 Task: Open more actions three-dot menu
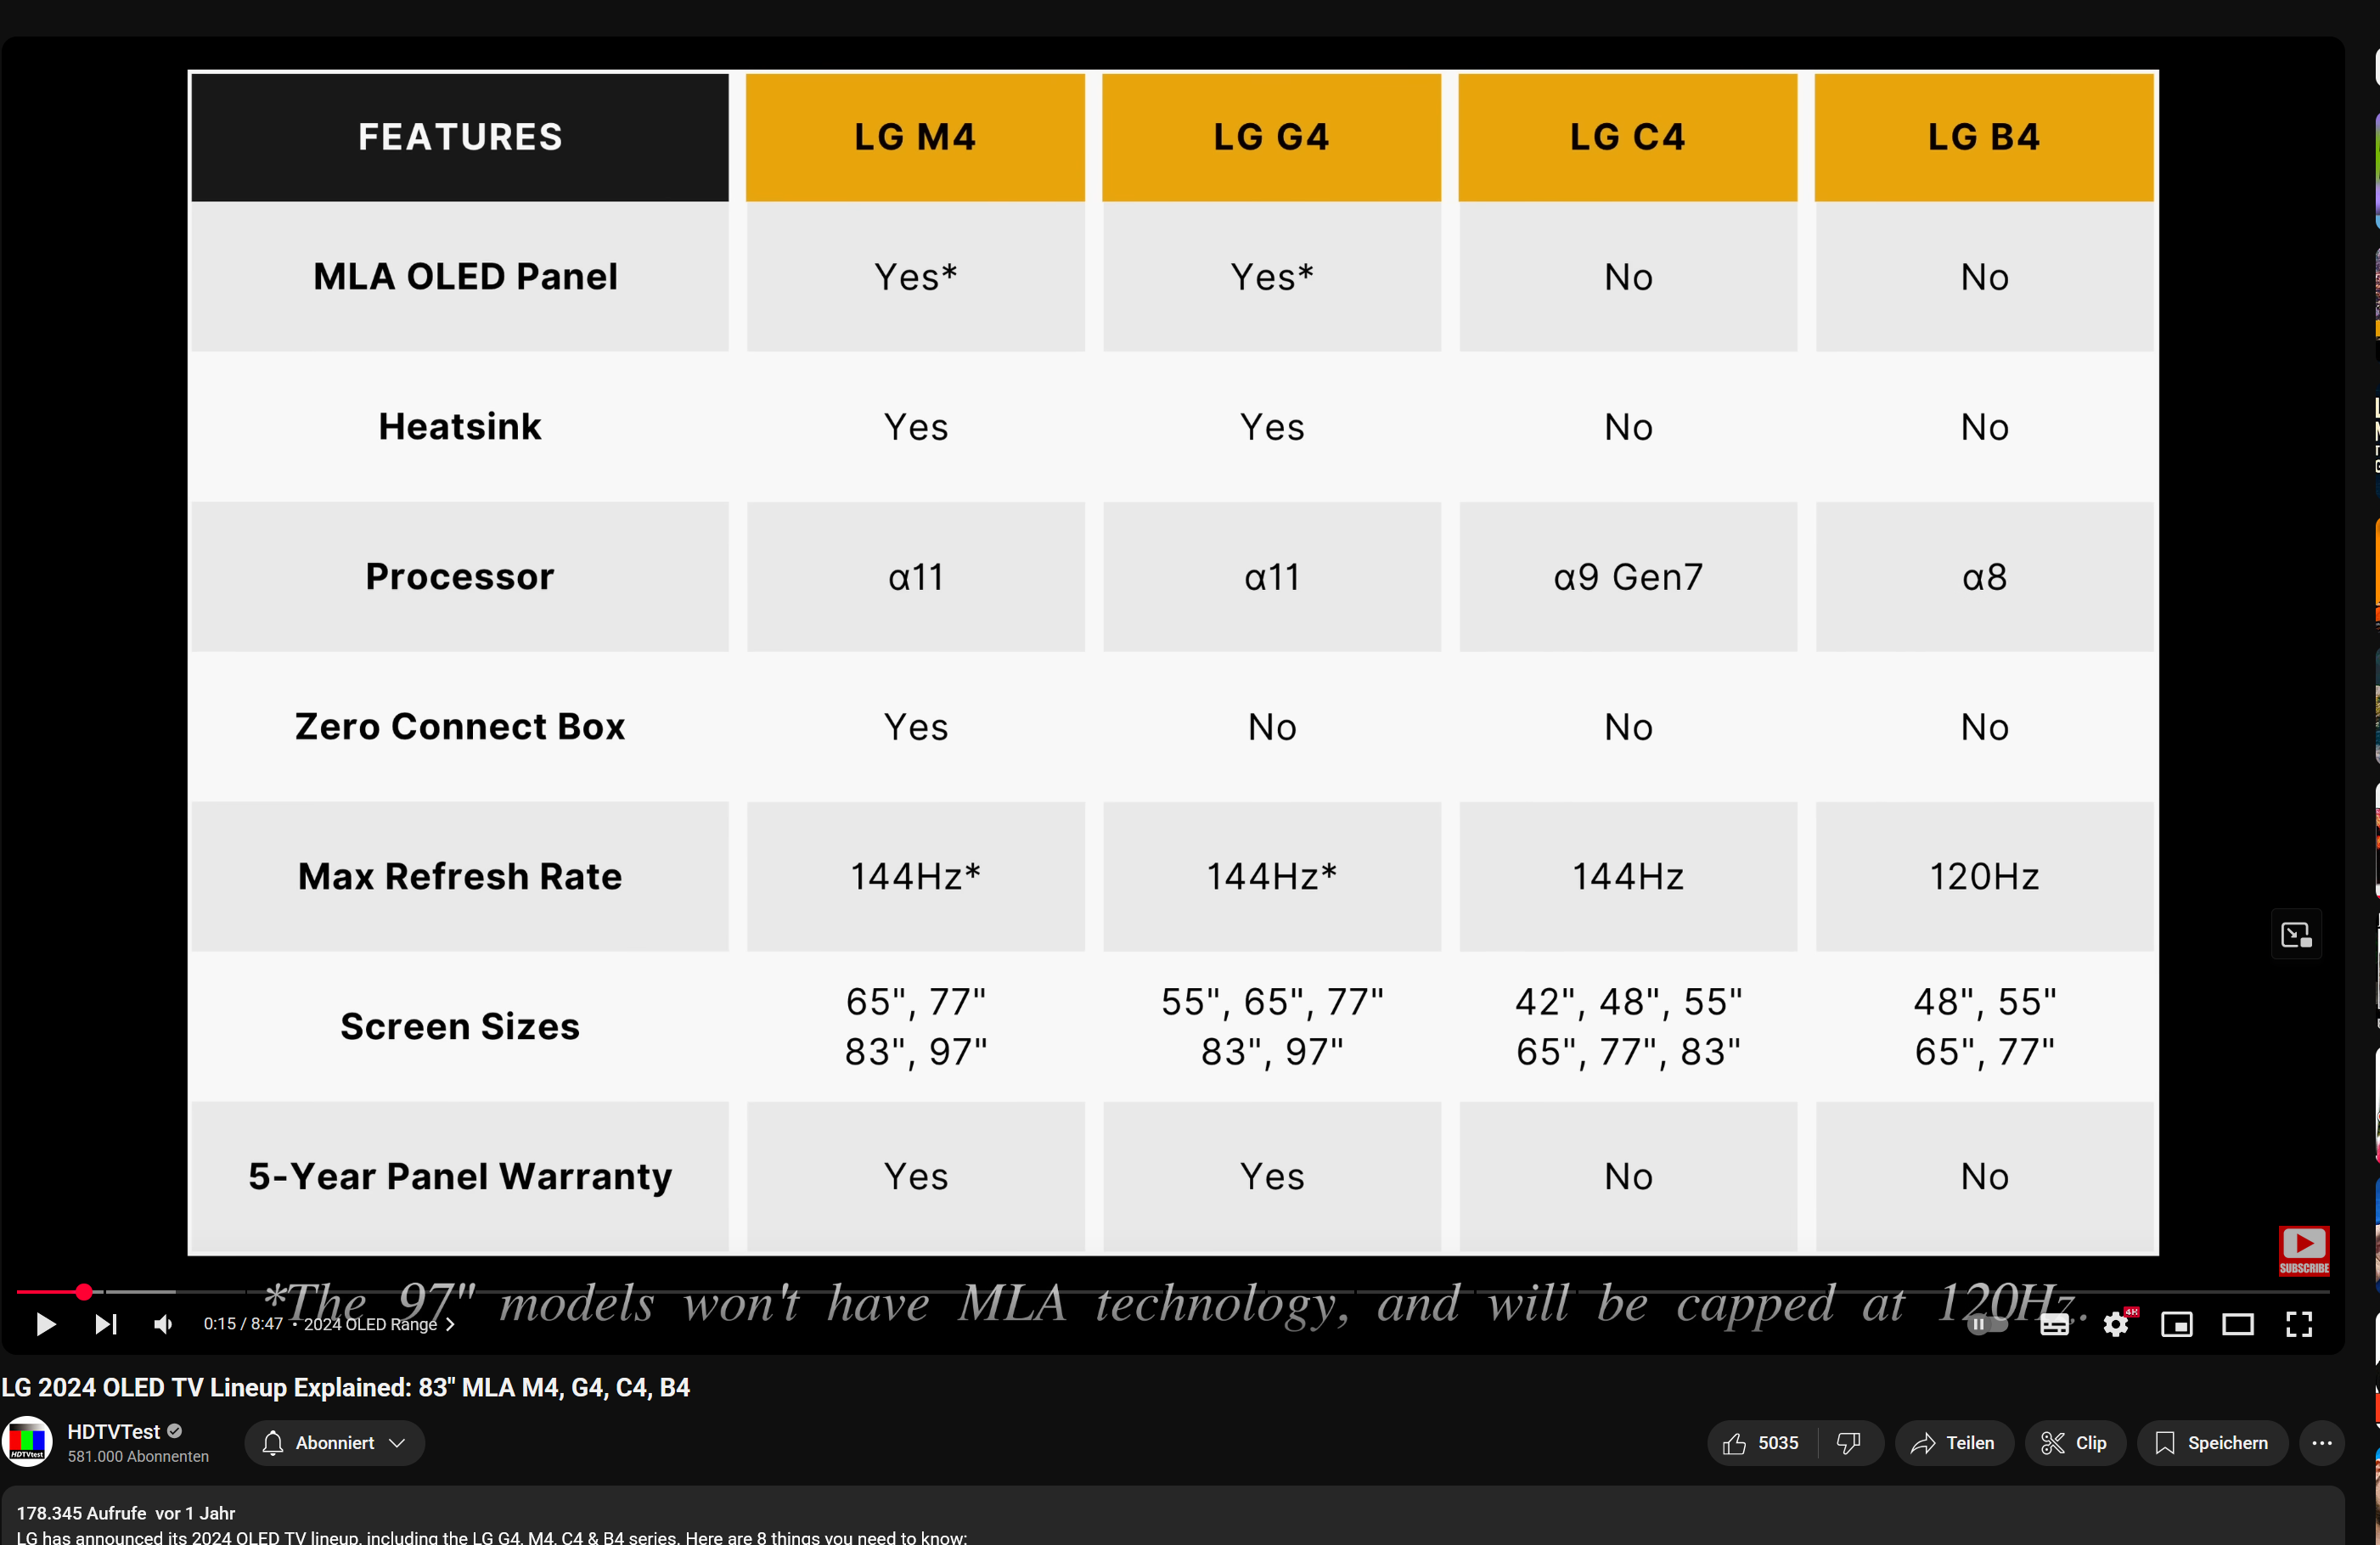pos(2322,1443)
